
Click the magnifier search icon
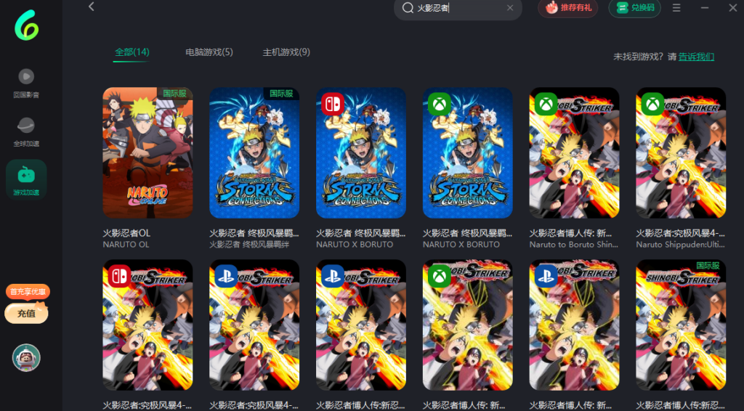408,8
